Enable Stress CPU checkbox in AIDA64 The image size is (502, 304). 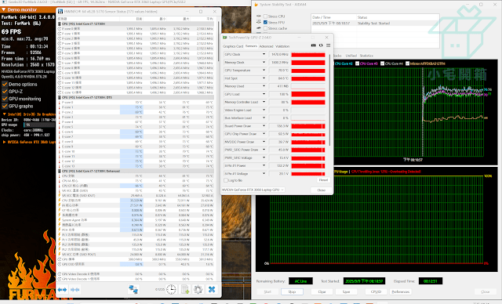pyautogui.click(x=265, y=16)
